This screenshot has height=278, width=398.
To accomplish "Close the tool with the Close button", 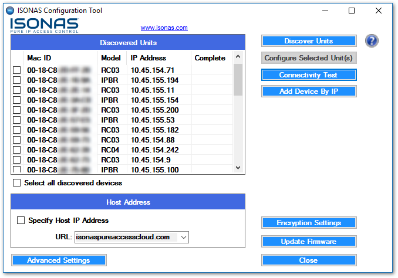I will click(309, 260).
